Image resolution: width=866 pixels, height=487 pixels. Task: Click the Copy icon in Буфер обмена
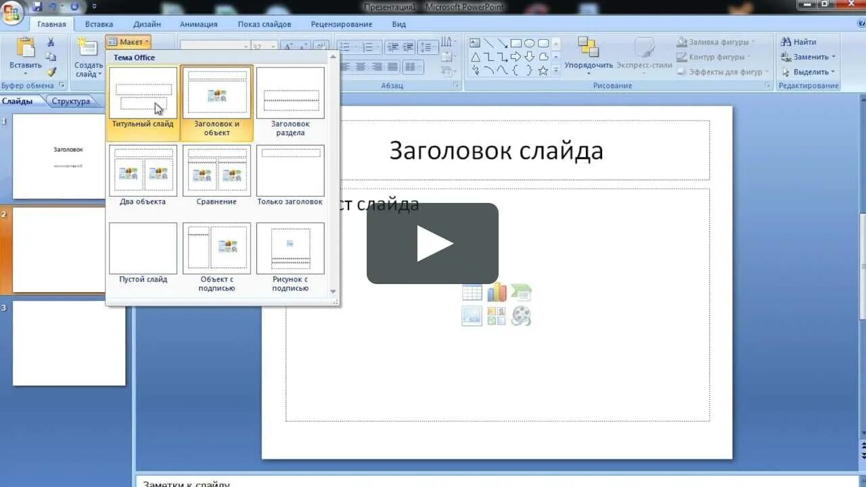point(51,57)
